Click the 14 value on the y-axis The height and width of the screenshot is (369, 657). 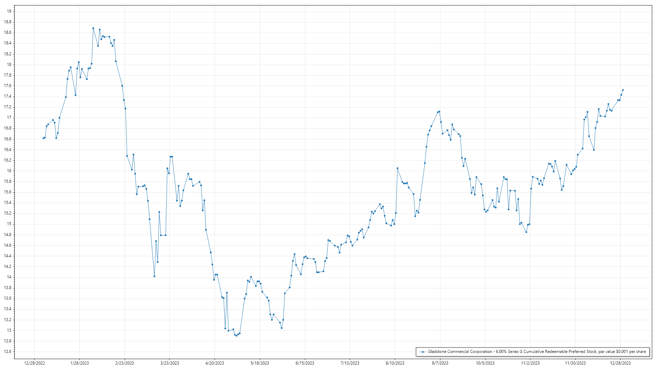point(9,277)
